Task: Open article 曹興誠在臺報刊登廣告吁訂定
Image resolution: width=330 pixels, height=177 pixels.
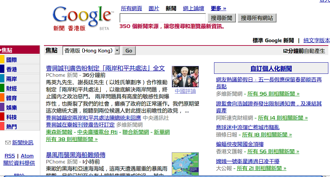Action: point(80,125)
